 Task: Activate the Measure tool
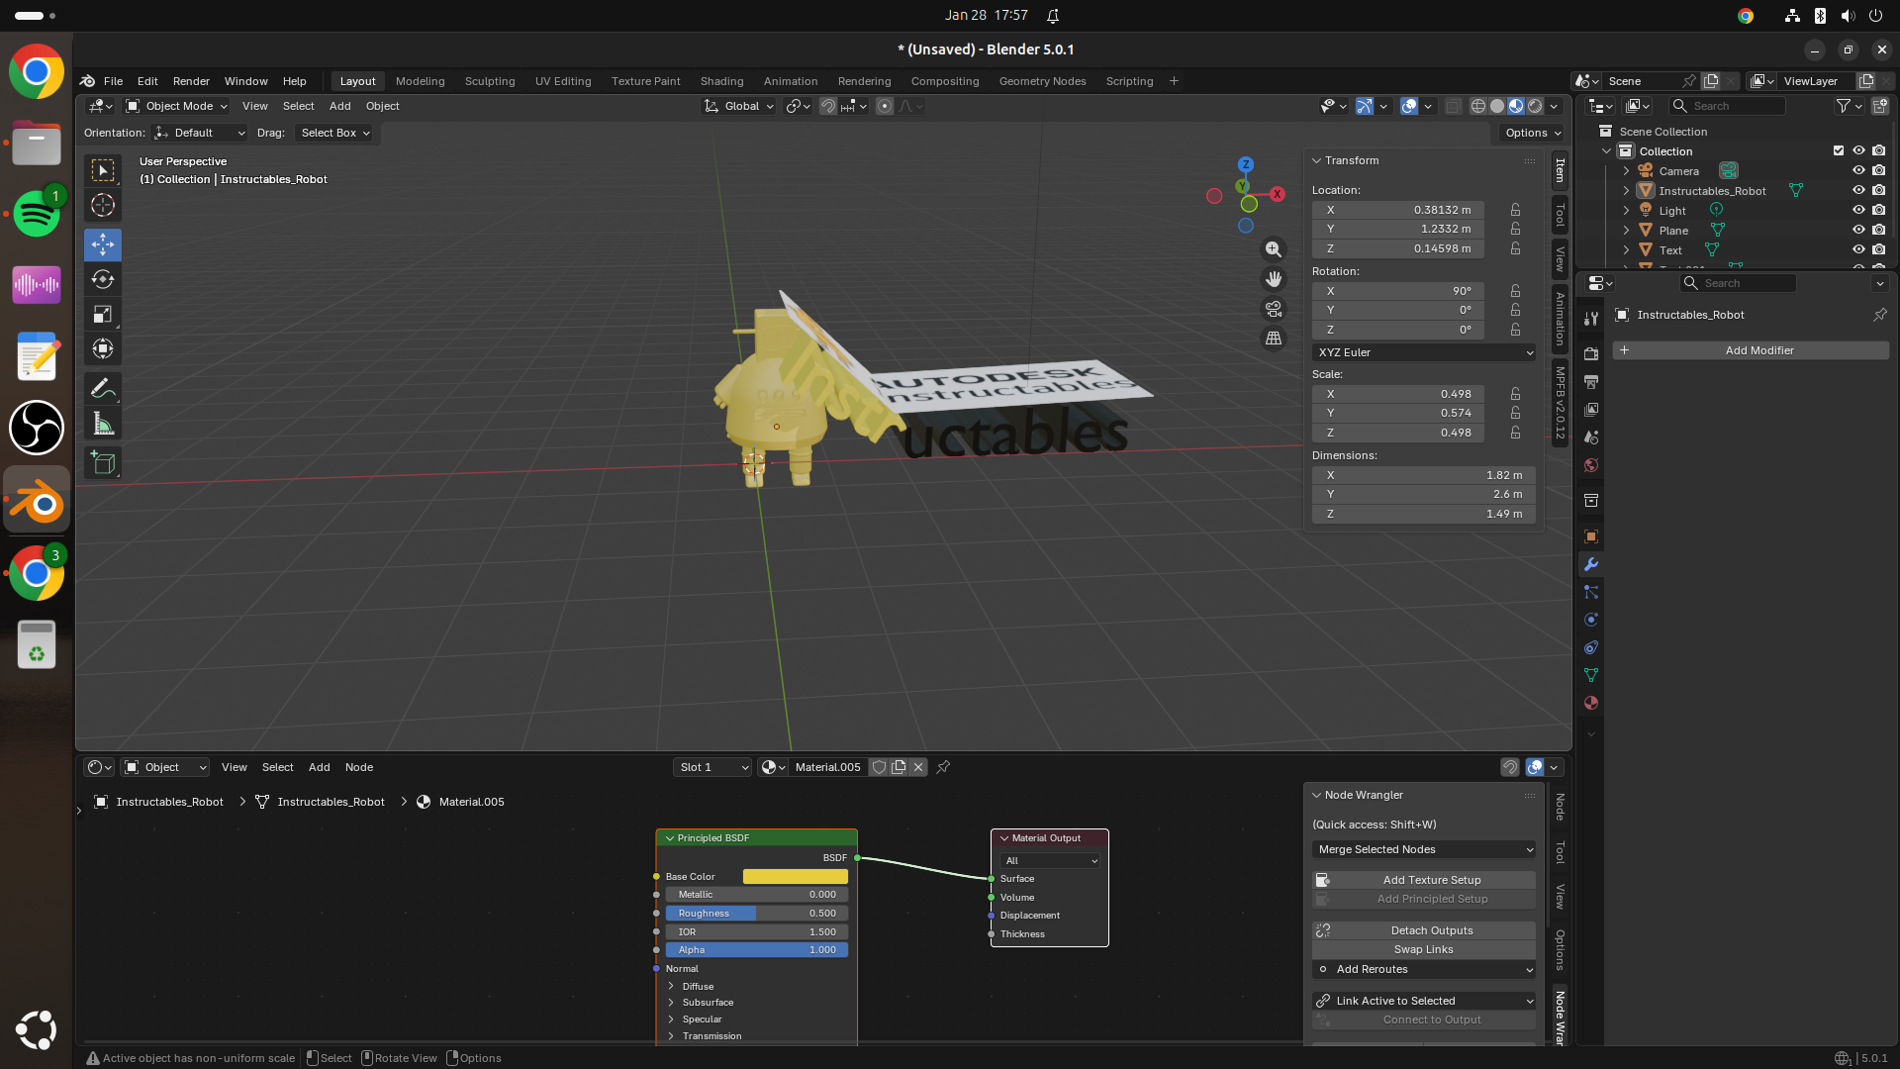tap(103, 425)
